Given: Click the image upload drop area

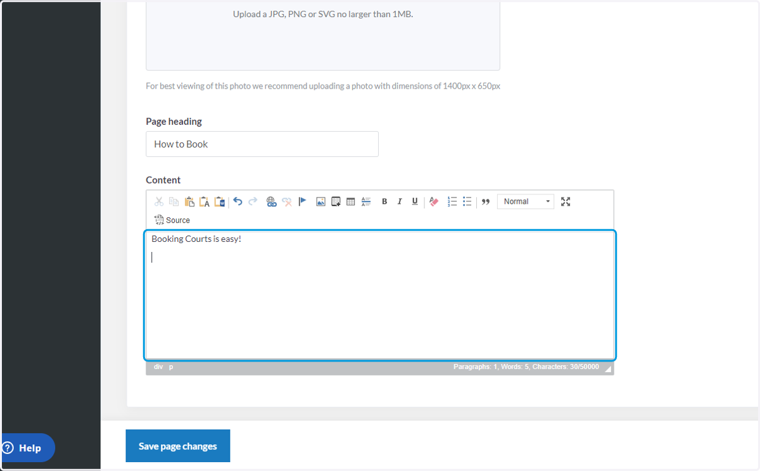Looking at the screenshot, I should click(x=323, y=35).
